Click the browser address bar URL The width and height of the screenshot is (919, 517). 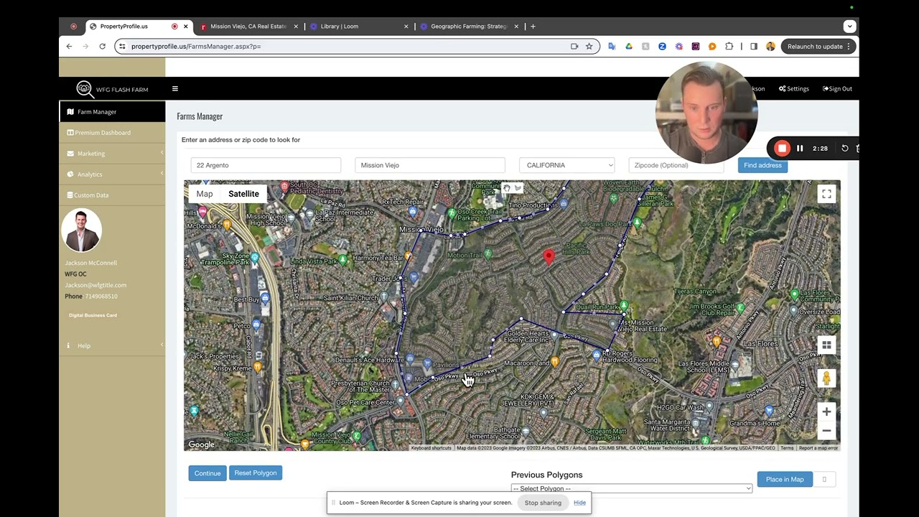pos(196,46)
